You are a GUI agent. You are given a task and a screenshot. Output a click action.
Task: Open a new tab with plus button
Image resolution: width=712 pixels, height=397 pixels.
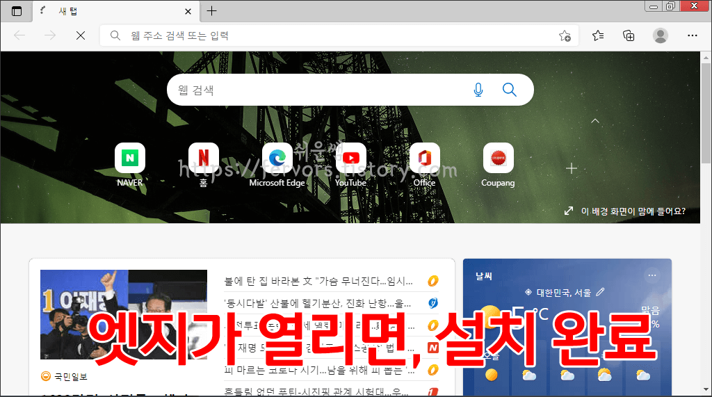click(211, 11)
